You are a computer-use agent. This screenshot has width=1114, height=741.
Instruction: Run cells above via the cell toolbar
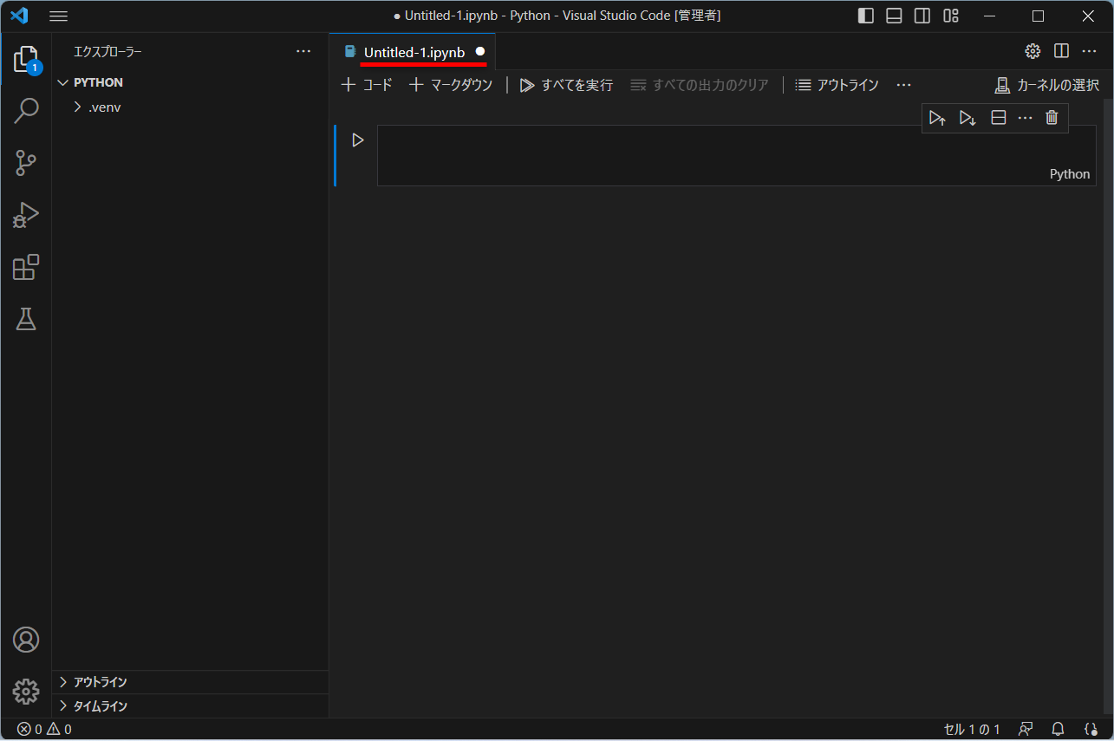pyautogui.click(x=937, y=117)
